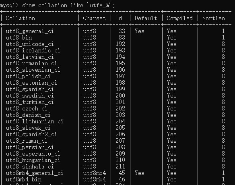Click the Sortlen column header
Image resolution: width=235 pixels, height=185 pixels.
214,18
